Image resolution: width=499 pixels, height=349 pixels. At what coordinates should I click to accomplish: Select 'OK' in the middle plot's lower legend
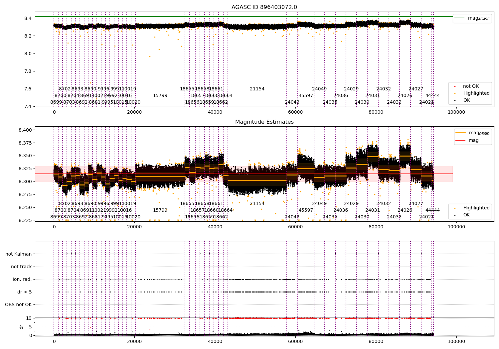461,215
